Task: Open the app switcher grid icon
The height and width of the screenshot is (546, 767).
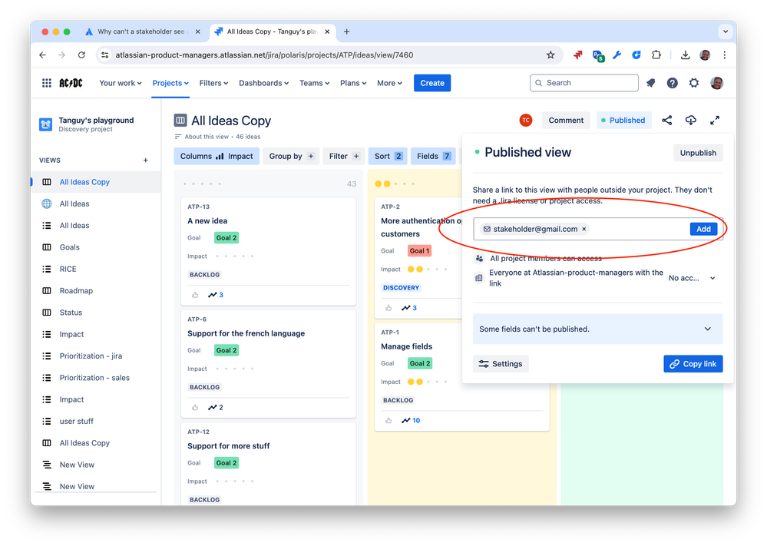Action: (x=47, y=83)
